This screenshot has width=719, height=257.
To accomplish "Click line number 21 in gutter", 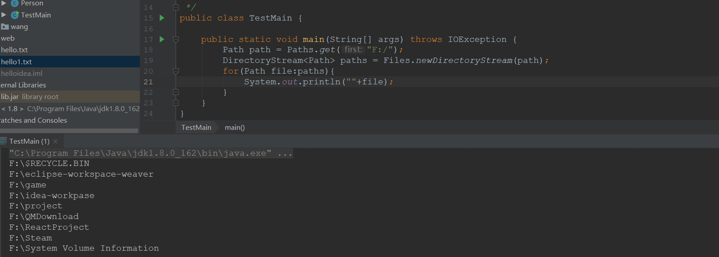I will pos(148,82).
